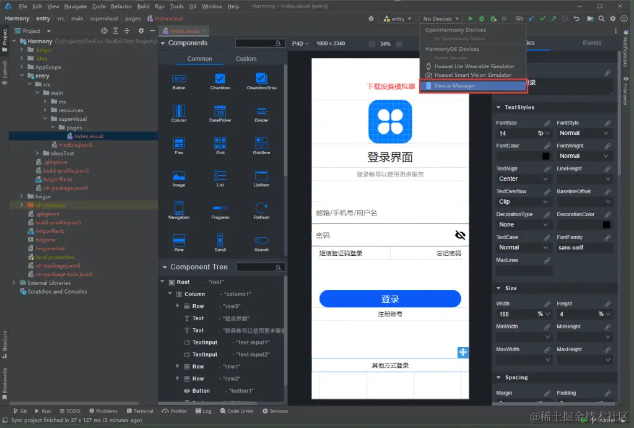Select the Image component
This screenshot has width=634, height=428.
pos(179,178)
